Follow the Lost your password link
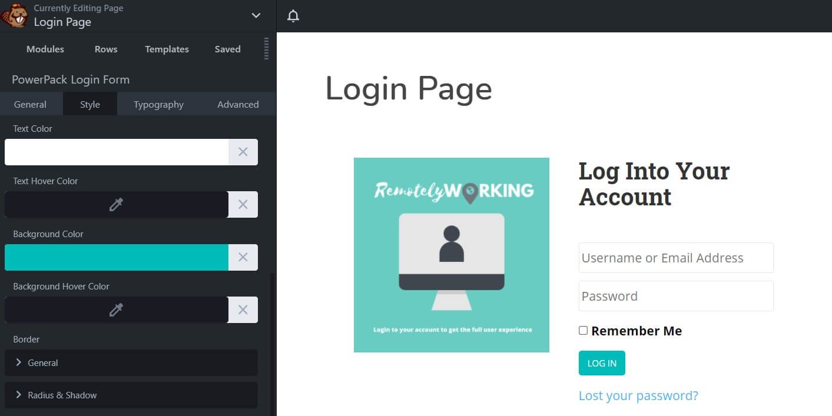 tap(638, 395)
